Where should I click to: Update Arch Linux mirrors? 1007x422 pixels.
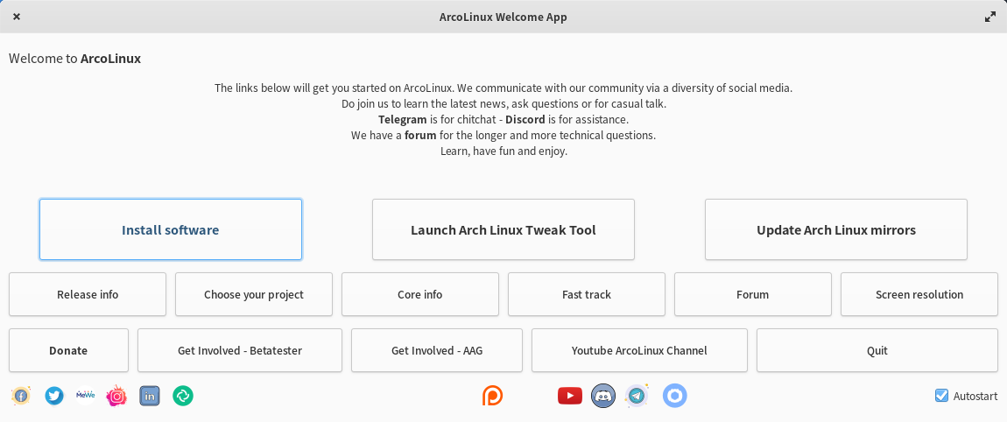pos(836,229)
